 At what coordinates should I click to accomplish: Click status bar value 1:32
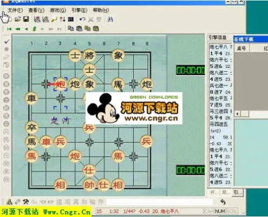(114, 211)
